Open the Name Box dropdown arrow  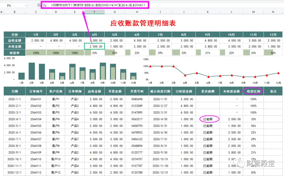coord(26,6)
